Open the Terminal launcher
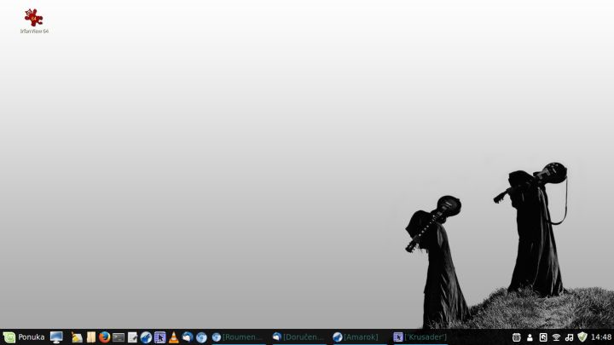 (x=119, y=337)
